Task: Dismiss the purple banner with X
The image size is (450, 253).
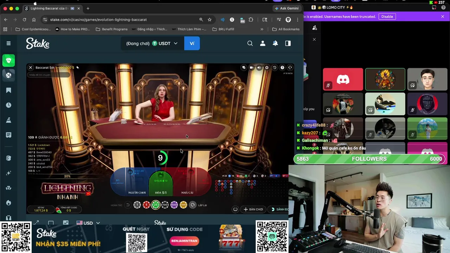Action: click(x=443, y=17)
